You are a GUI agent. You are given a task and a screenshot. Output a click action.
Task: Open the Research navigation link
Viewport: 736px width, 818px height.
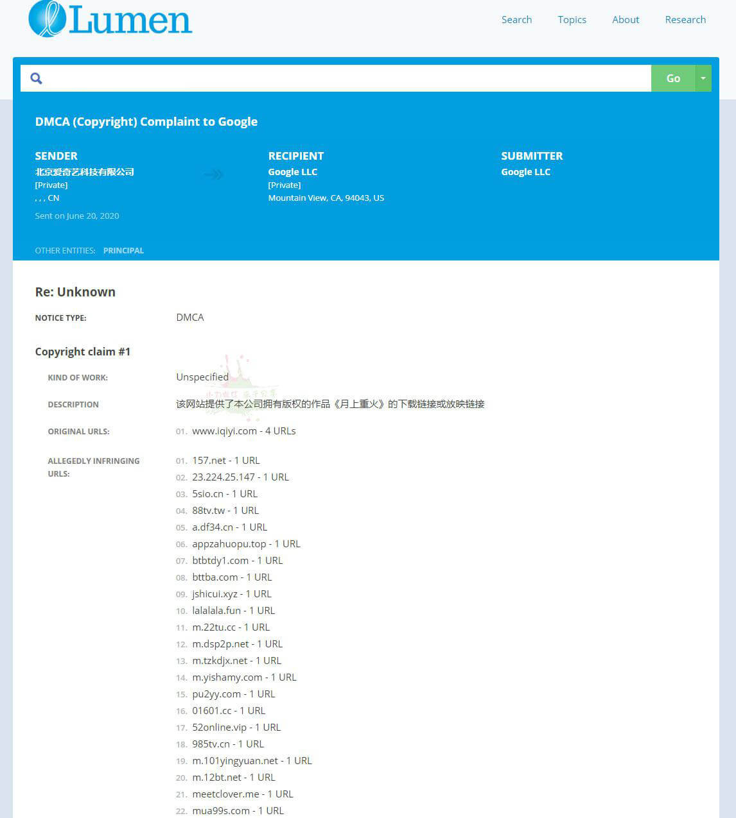(685, 20)
